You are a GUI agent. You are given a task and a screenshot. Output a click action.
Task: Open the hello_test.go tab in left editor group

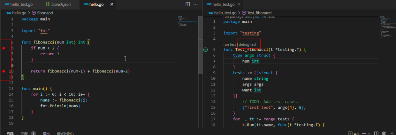click(20, 4)
